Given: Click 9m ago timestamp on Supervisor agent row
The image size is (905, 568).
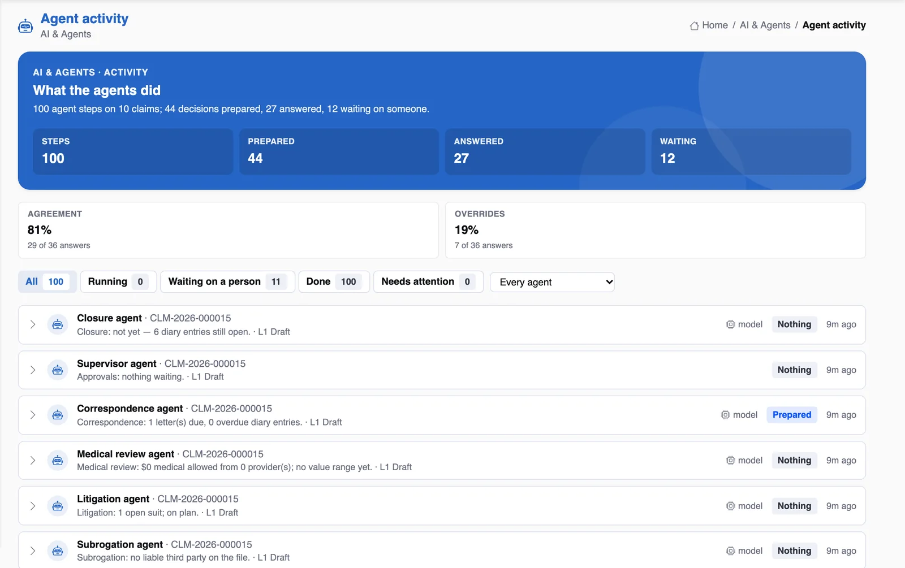Looking at the screenshot, I should pos(841,370).
